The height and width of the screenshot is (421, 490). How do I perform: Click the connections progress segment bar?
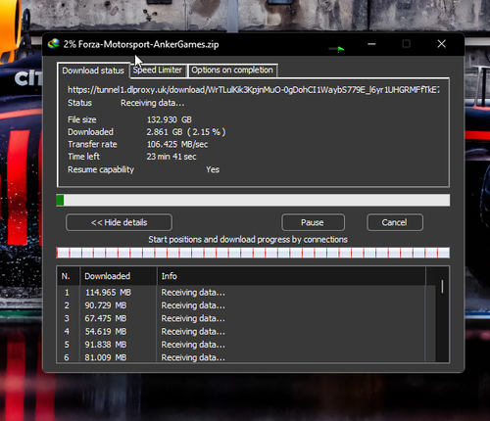[x=253, y=253]
